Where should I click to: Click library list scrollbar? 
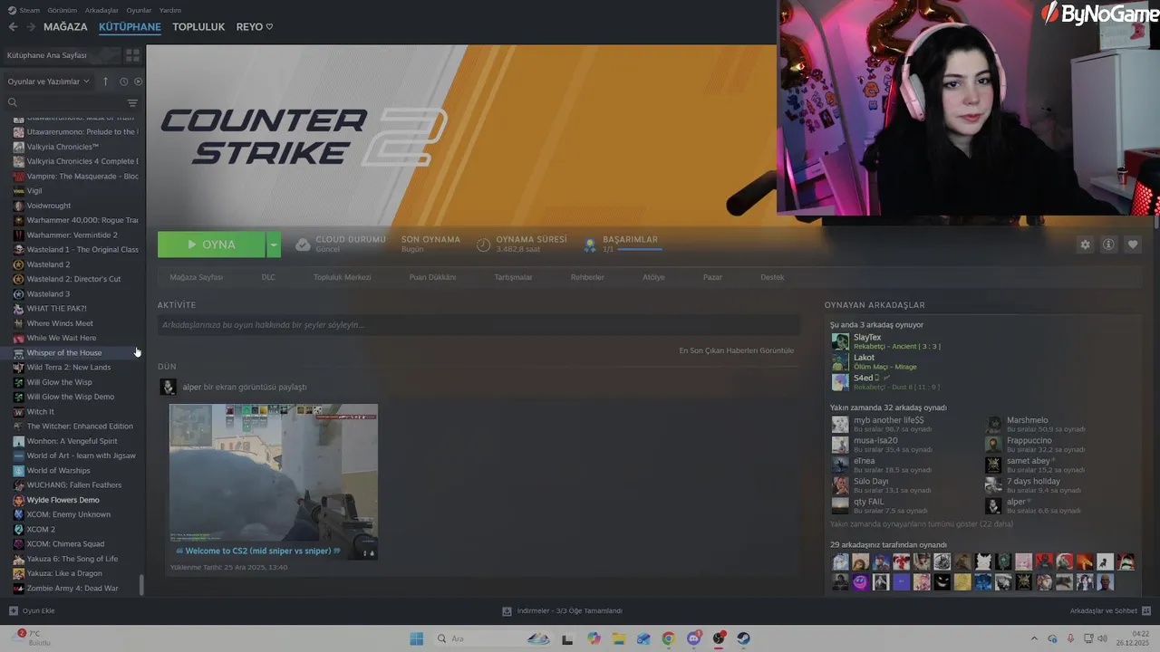click(x=141, y=584)
